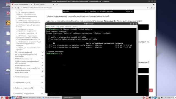The height and width of the screenshot is (99, 176).
Task: Open link 2.7.43 Kalzium периодическая система
Action: [x=28, y=21]
